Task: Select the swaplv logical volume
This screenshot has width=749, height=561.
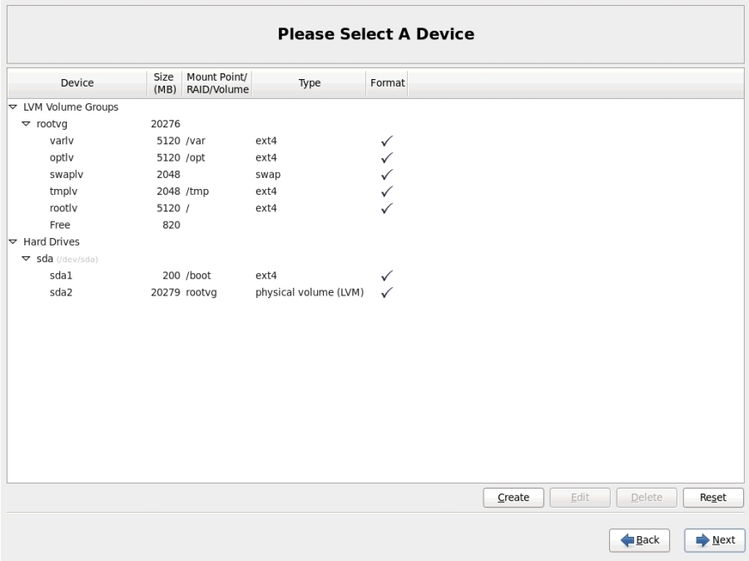Action: click(67, 175)
